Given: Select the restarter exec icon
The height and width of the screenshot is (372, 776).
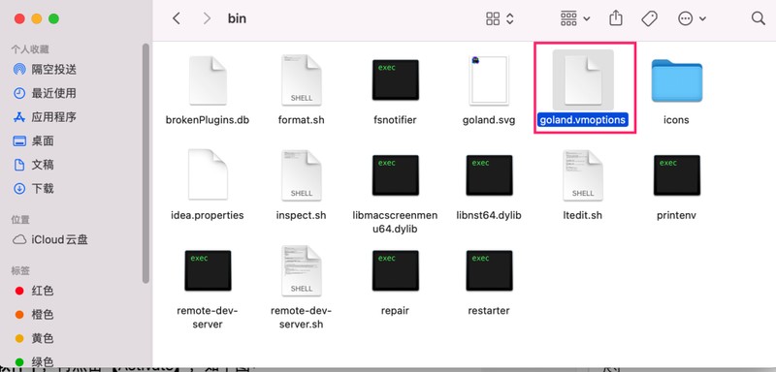Looking at the screenshot, I should click(489, 270).
